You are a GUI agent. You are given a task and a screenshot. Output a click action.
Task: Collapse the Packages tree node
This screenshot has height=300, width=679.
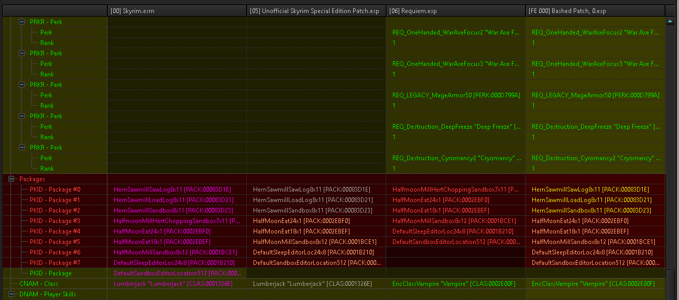(x=12, y=179)
